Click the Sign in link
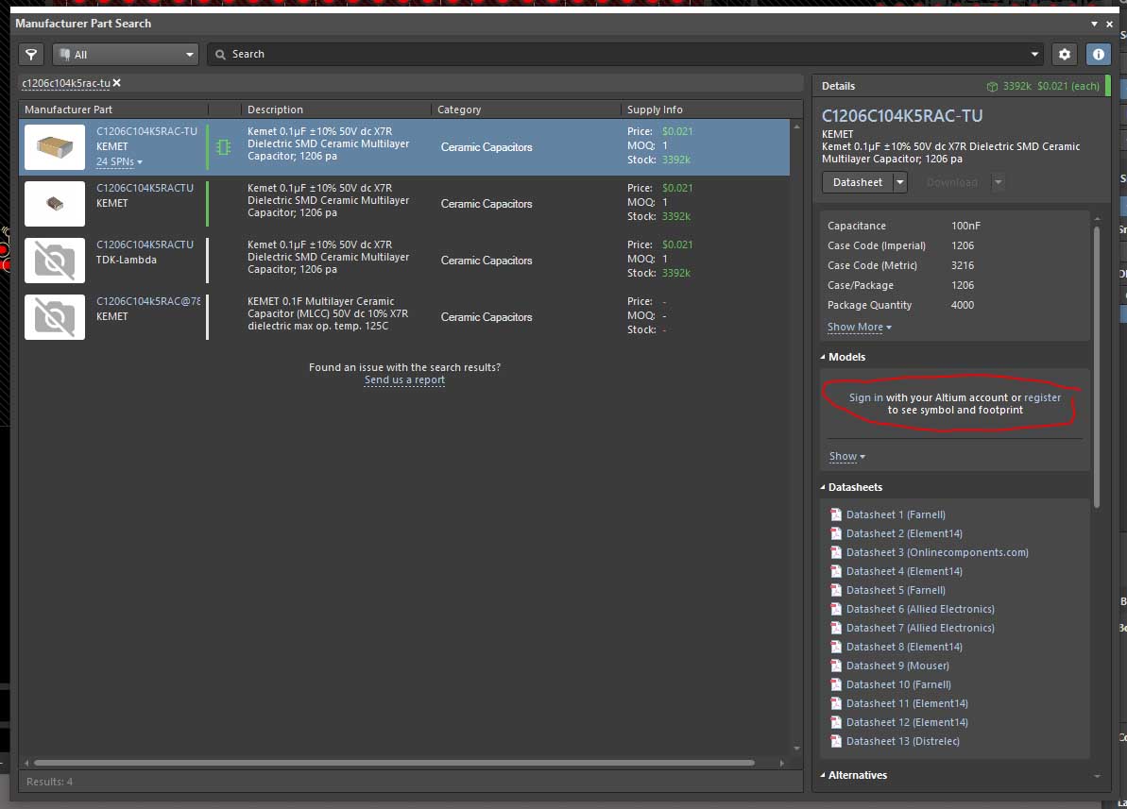1127x809 pixels. click(x=865, y=397)
